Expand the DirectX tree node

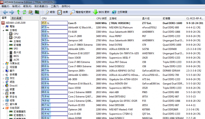point(4,86)
